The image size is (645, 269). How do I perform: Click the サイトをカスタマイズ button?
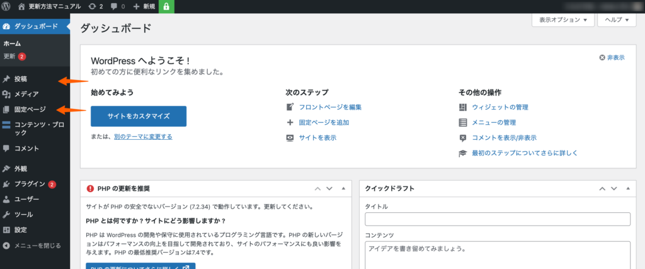pyautogui.click(x=139, y=117)
